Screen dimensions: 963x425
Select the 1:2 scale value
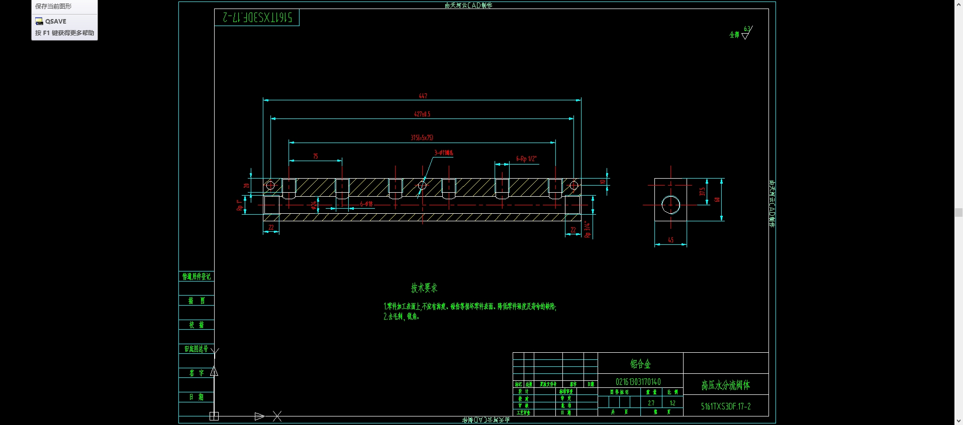[672, 403]
